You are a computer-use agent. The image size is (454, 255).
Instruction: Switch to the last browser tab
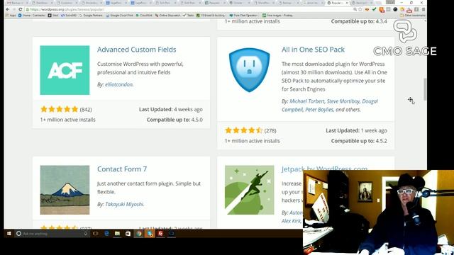coord(362,3)
